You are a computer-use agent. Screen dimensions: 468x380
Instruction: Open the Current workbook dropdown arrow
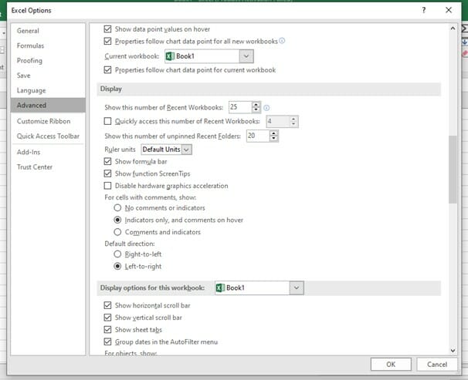click(x=246, y=56)
